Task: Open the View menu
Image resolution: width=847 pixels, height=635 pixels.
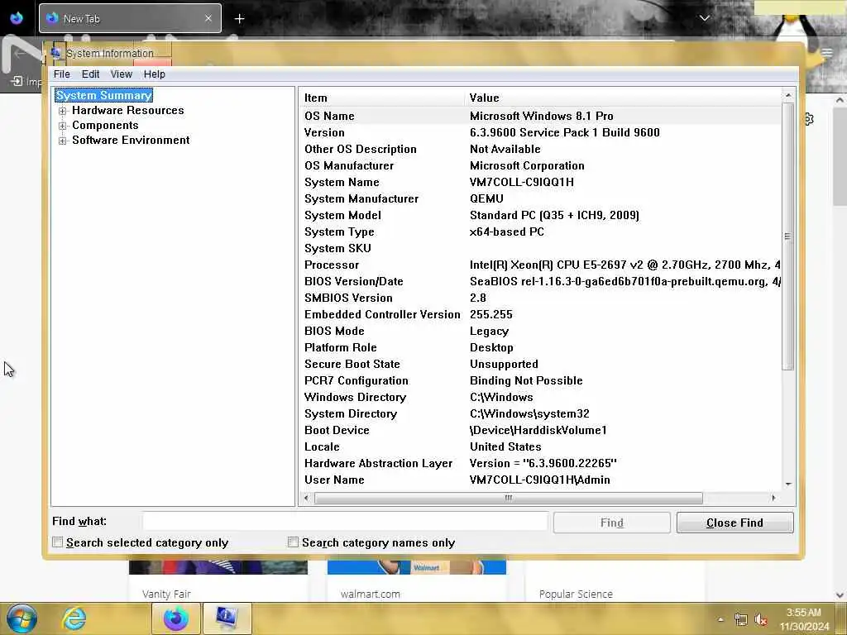Action: tap(121, 74)
